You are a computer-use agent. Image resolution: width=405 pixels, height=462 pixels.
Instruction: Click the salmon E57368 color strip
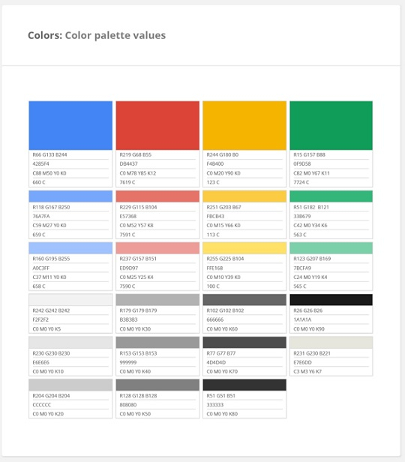click(x=157, y=196)
